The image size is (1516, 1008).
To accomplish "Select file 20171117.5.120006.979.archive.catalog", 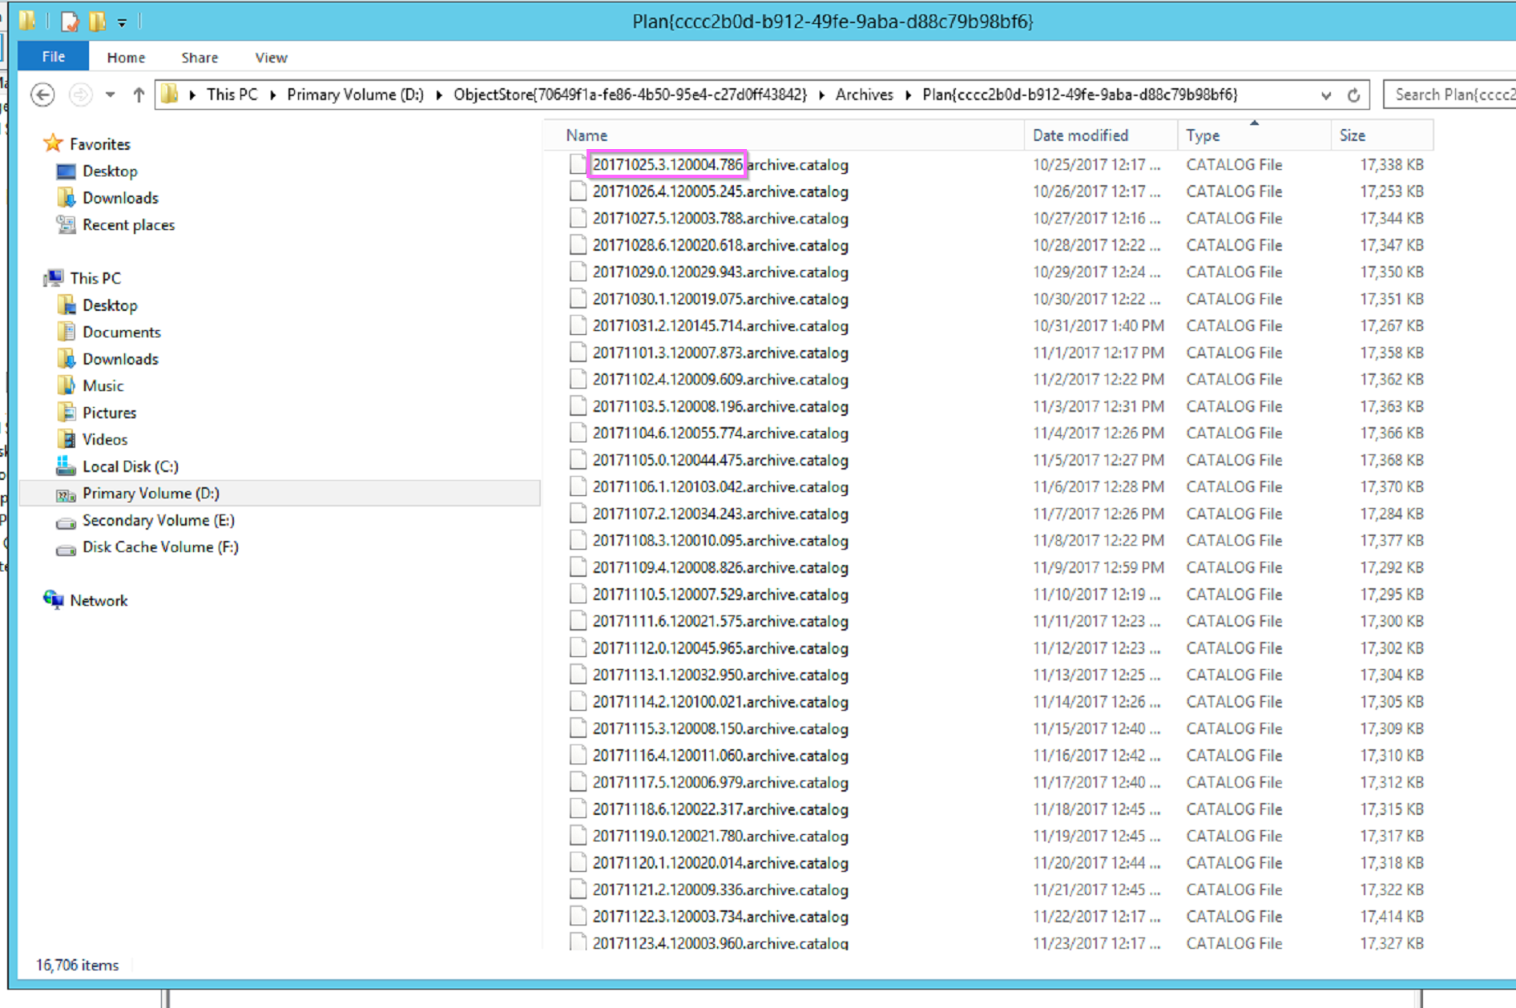I will [x=720, y=783].
